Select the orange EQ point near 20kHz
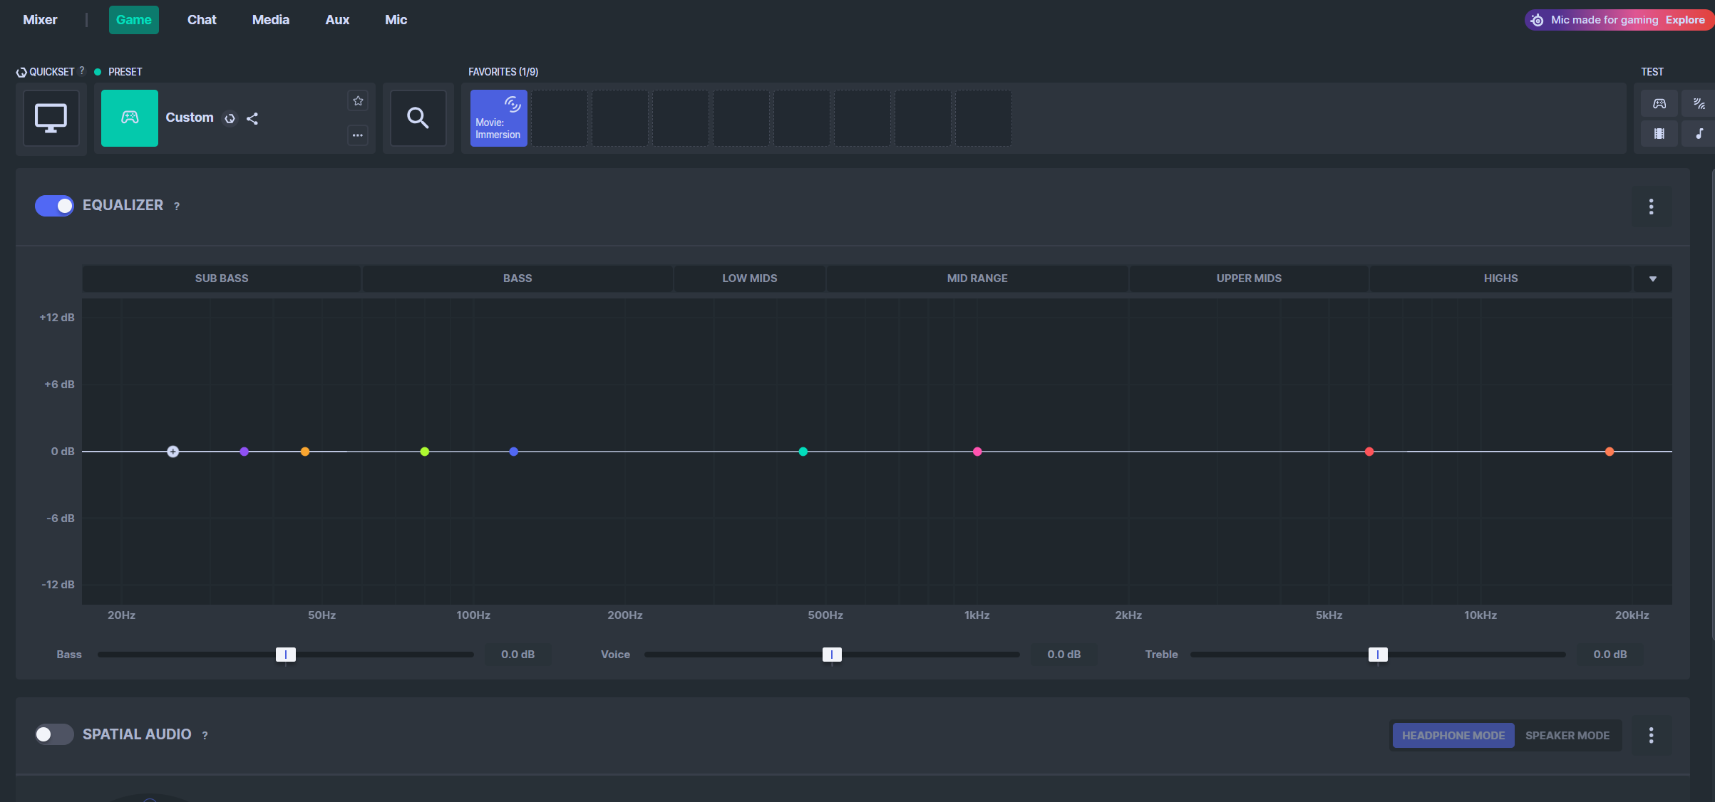This screenshot has height=802, width=1715. click(1610, 452)
